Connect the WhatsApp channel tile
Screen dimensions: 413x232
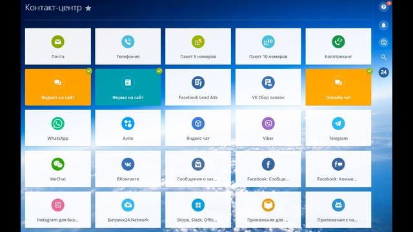(x=57, y=128)
